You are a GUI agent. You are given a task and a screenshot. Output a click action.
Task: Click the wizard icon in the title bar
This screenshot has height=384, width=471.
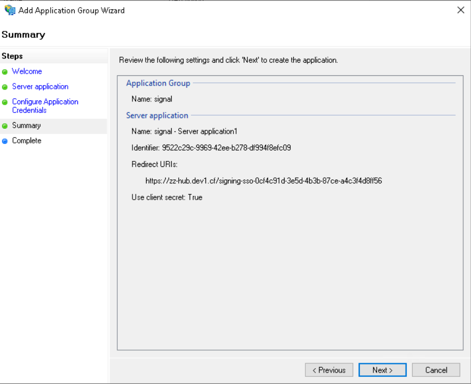[x=9, y=10]
